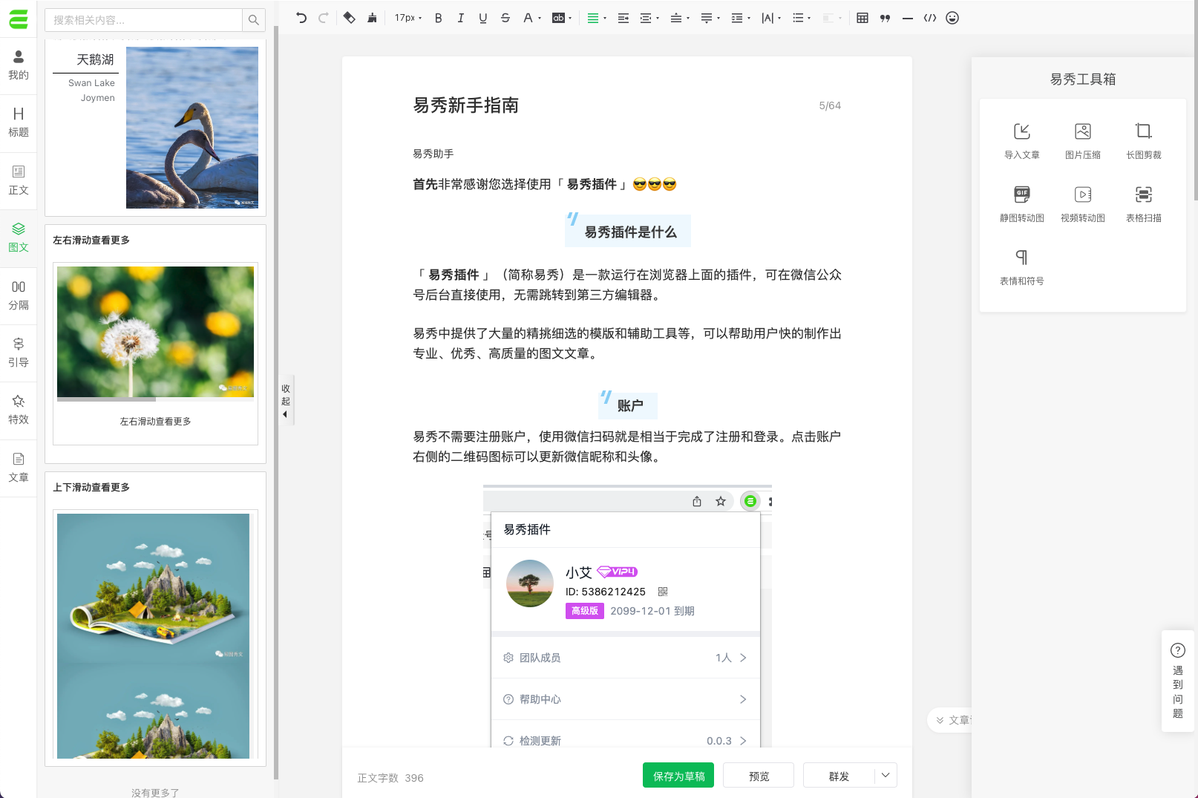Open the 分隔 sidebar tab

click(x=19, y=295)
